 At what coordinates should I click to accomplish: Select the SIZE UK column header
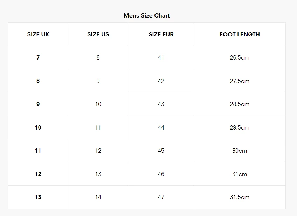(x=38, y=34)
